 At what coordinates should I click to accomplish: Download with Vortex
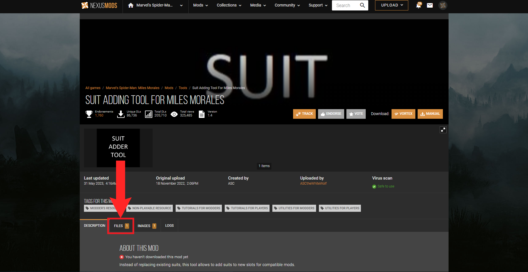(x=403, y=114)
